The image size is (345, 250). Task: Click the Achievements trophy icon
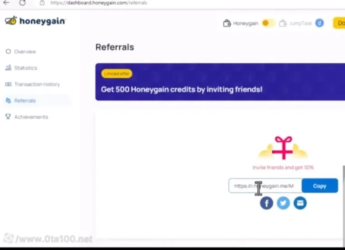pos(8,116)
